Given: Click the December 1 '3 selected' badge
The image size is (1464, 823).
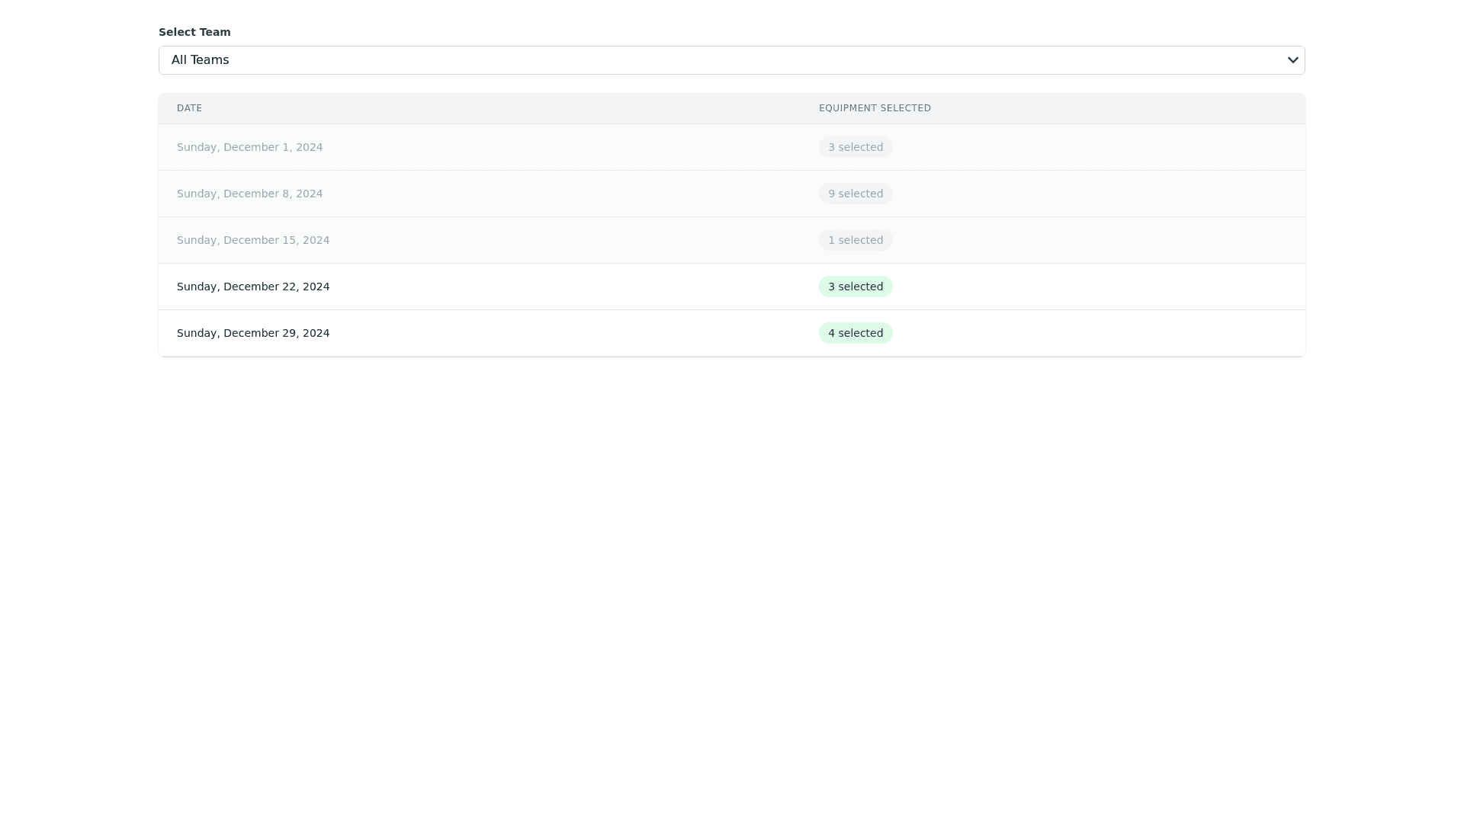Looking at the screenshot, I should coord(856,147).
